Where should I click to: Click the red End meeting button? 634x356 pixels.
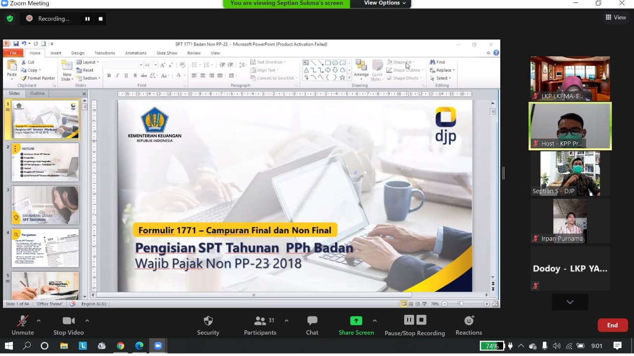(x=612, y=325)
